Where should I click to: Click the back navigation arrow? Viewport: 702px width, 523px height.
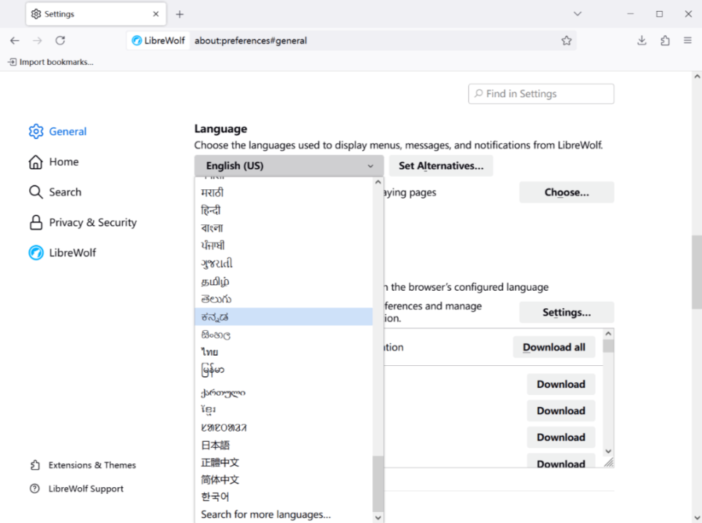pos(15,41)
